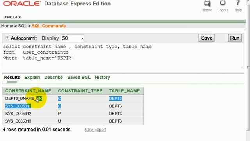Click the Help question mark icon
Image resolution: width=250 pixels, height=141 pixels.
(238, 3)
